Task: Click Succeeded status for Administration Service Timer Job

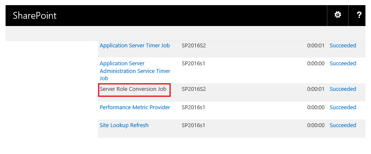Action: pyautogui.click(x=343, y=64)
